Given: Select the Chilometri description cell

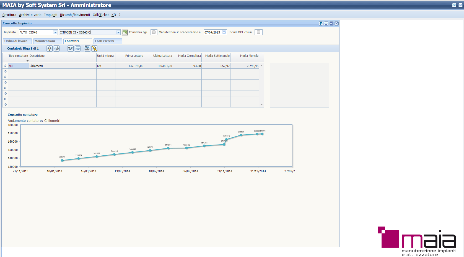Looking at the screenshot, I should pos(63,66).
